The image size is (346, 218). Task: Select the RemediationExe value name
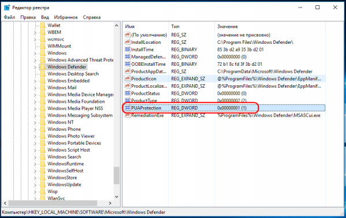point(148,115)
